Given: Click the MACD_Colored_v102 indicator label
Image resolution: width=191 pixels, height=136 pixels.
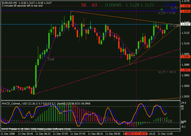Looking at the screenshot, I should [29, 104].
